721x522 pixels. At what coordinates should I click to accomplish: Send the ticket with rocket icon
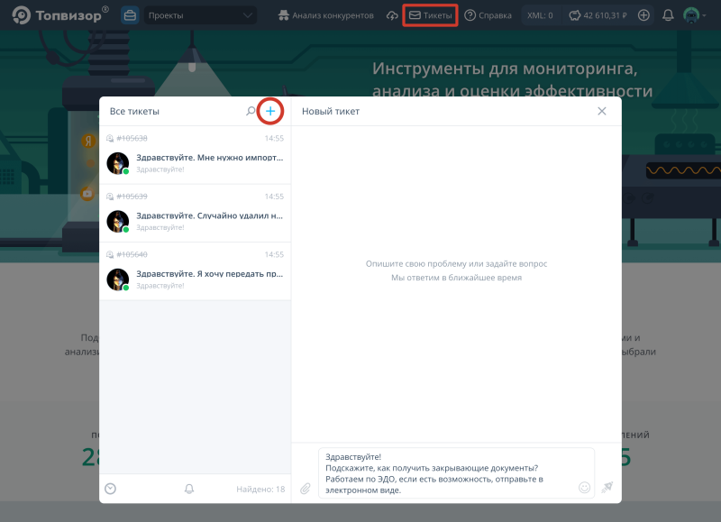click(x=607, y=487)
